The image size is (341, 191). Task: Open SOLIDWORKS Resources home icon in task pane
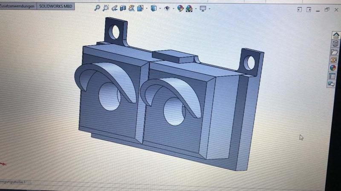tap(336, 35)
